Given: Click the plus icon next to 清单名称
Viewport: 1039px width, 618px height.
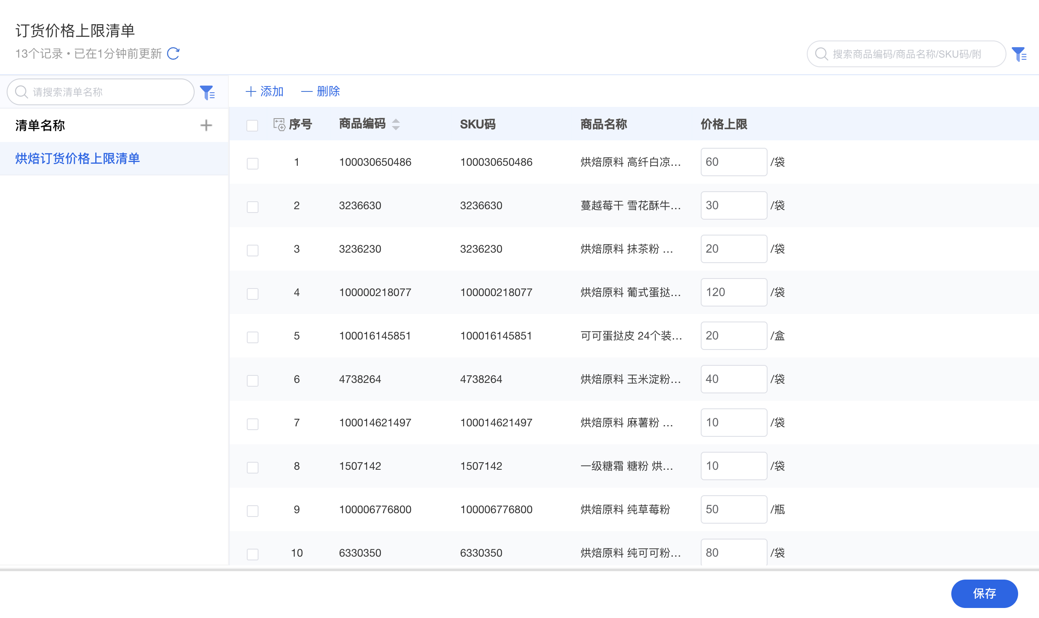Looking at the screenshot, I should (x=206, y=125).
